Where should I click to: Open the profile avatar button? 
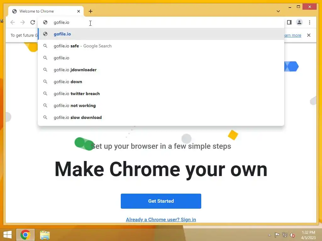pos(299,22)
